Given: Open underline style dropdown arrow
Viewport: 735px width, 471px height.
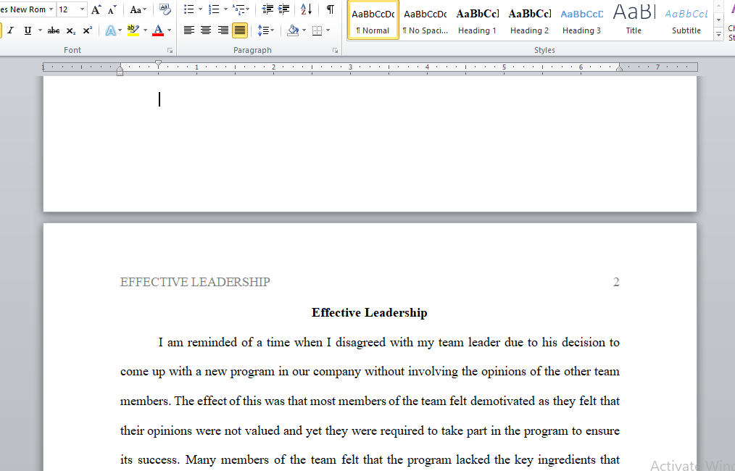Looking at the screenshot, I should (x=40, y=30).
